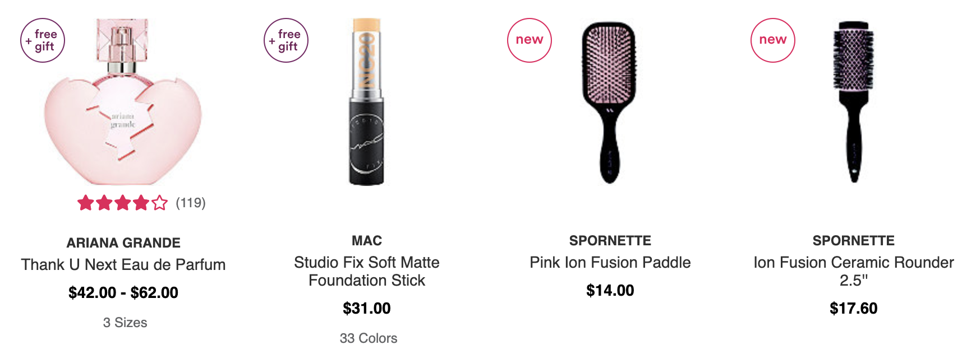The image size is (976, 345).
Task: Click the SPORNETTE brand above Pink Ion Fusion Paddle
Action: [x=610, y=241]
